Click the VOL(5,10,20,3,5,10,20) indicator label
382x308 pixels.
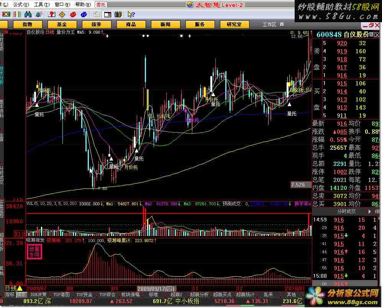coord(52,204)
